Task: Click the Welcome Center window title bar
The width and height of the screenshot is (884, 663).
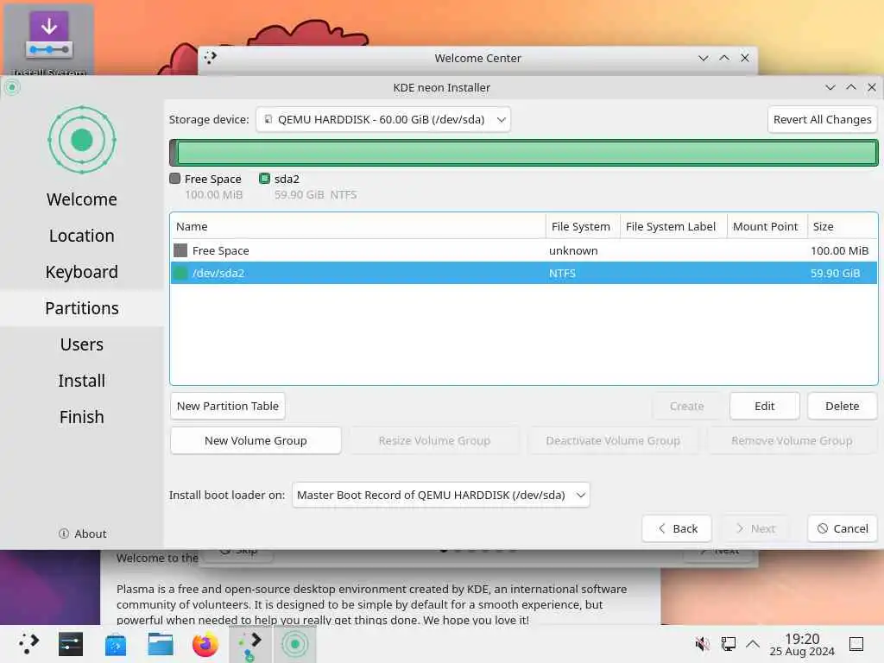Action: coord(477,58)
